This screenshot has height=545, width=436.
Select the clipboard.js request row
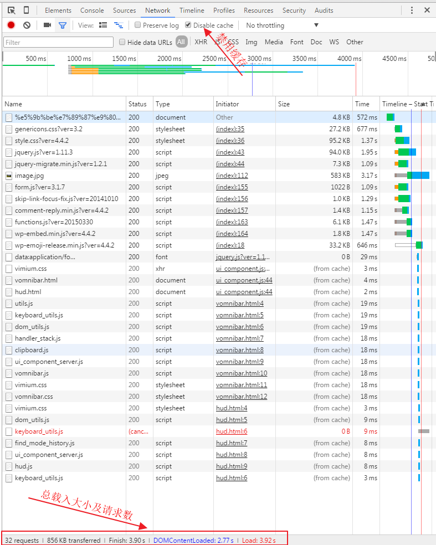[219, 350]
